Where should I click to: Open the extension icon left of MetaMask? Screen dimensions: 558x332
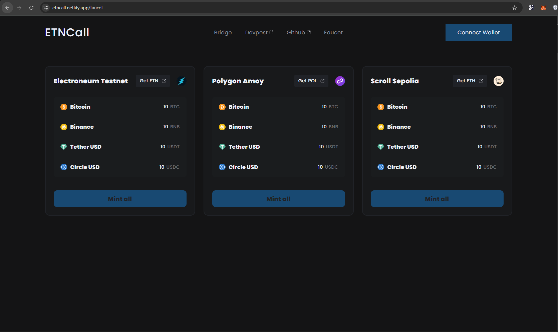click(531, 8)
